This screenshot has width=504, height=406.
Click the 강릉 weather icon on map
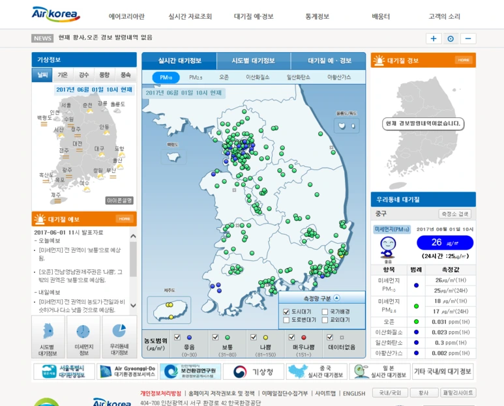(104, 109)
